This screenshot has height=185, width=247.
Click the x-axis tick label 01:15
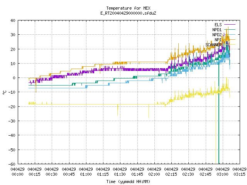pos(103,174)
